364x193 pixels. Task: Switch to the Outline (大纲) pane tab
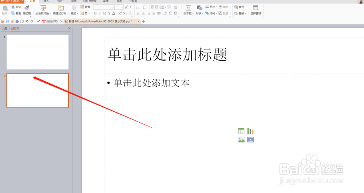[4, 28]
